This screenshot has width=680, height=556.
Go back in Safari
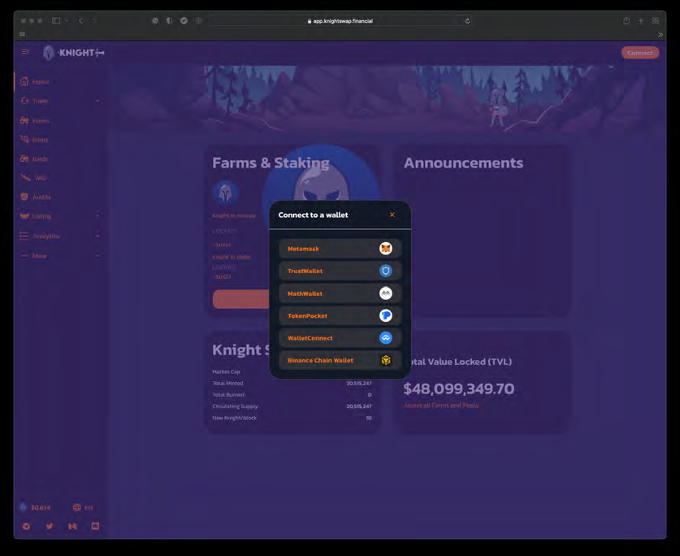(x=80, y=20)
